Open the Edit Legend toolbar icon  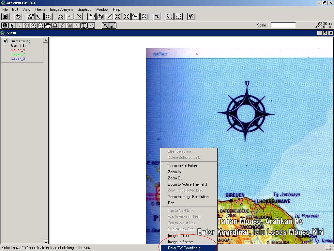39,16
